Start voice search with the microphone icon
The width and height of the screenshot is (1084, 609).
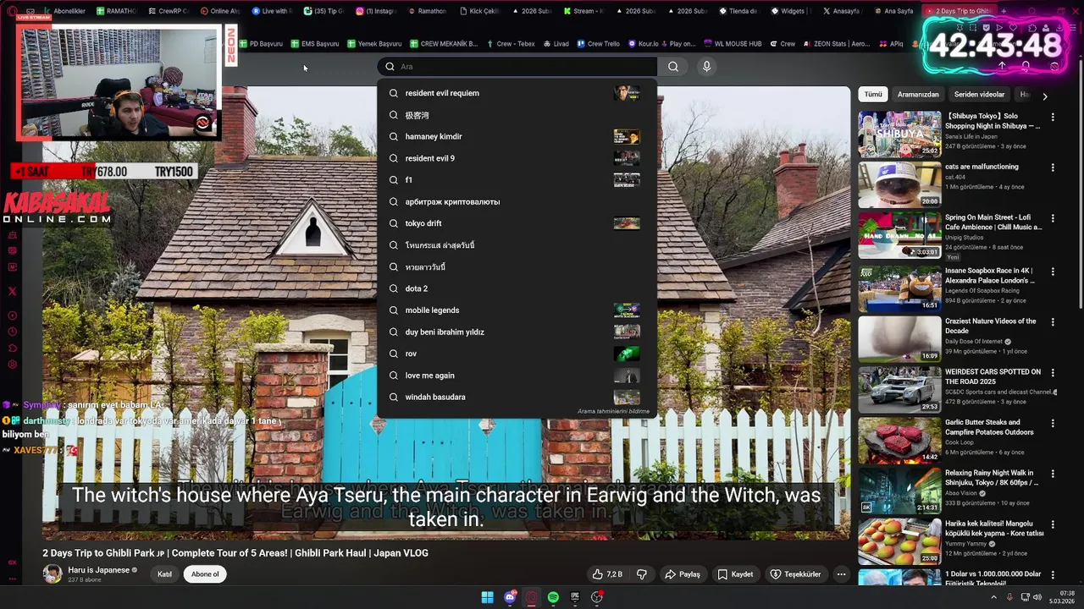706,67
